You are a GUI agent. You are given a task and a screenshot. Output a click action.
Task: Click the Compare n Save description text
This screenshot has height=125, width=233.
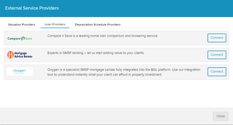pyautogui.click(x=102, y=36)
